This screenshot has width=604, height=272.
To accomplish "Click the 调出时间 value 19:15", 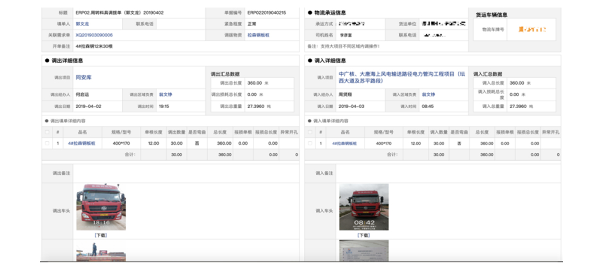I will click(x=164, y=106).
